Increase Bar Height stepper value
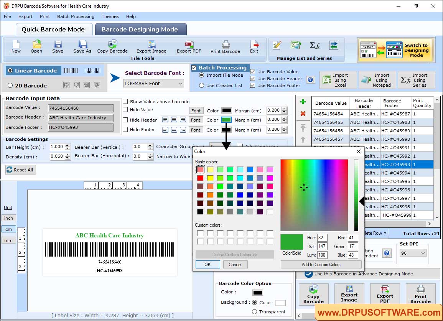443x321 pixels. coord(67,145)
